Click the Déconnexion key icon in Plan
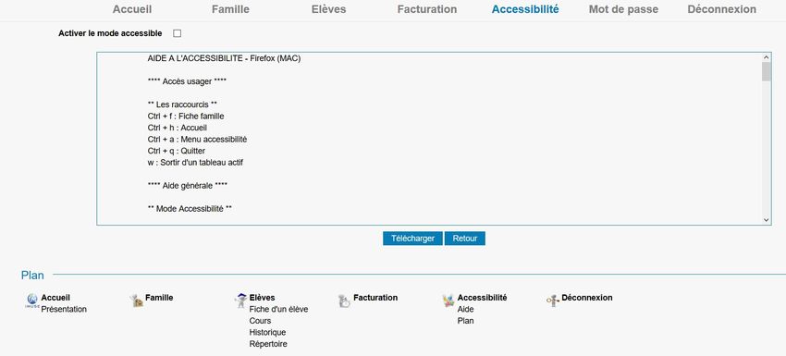This screenshot has width=786, height=356. pyautogui.click(x=553, y=301)
